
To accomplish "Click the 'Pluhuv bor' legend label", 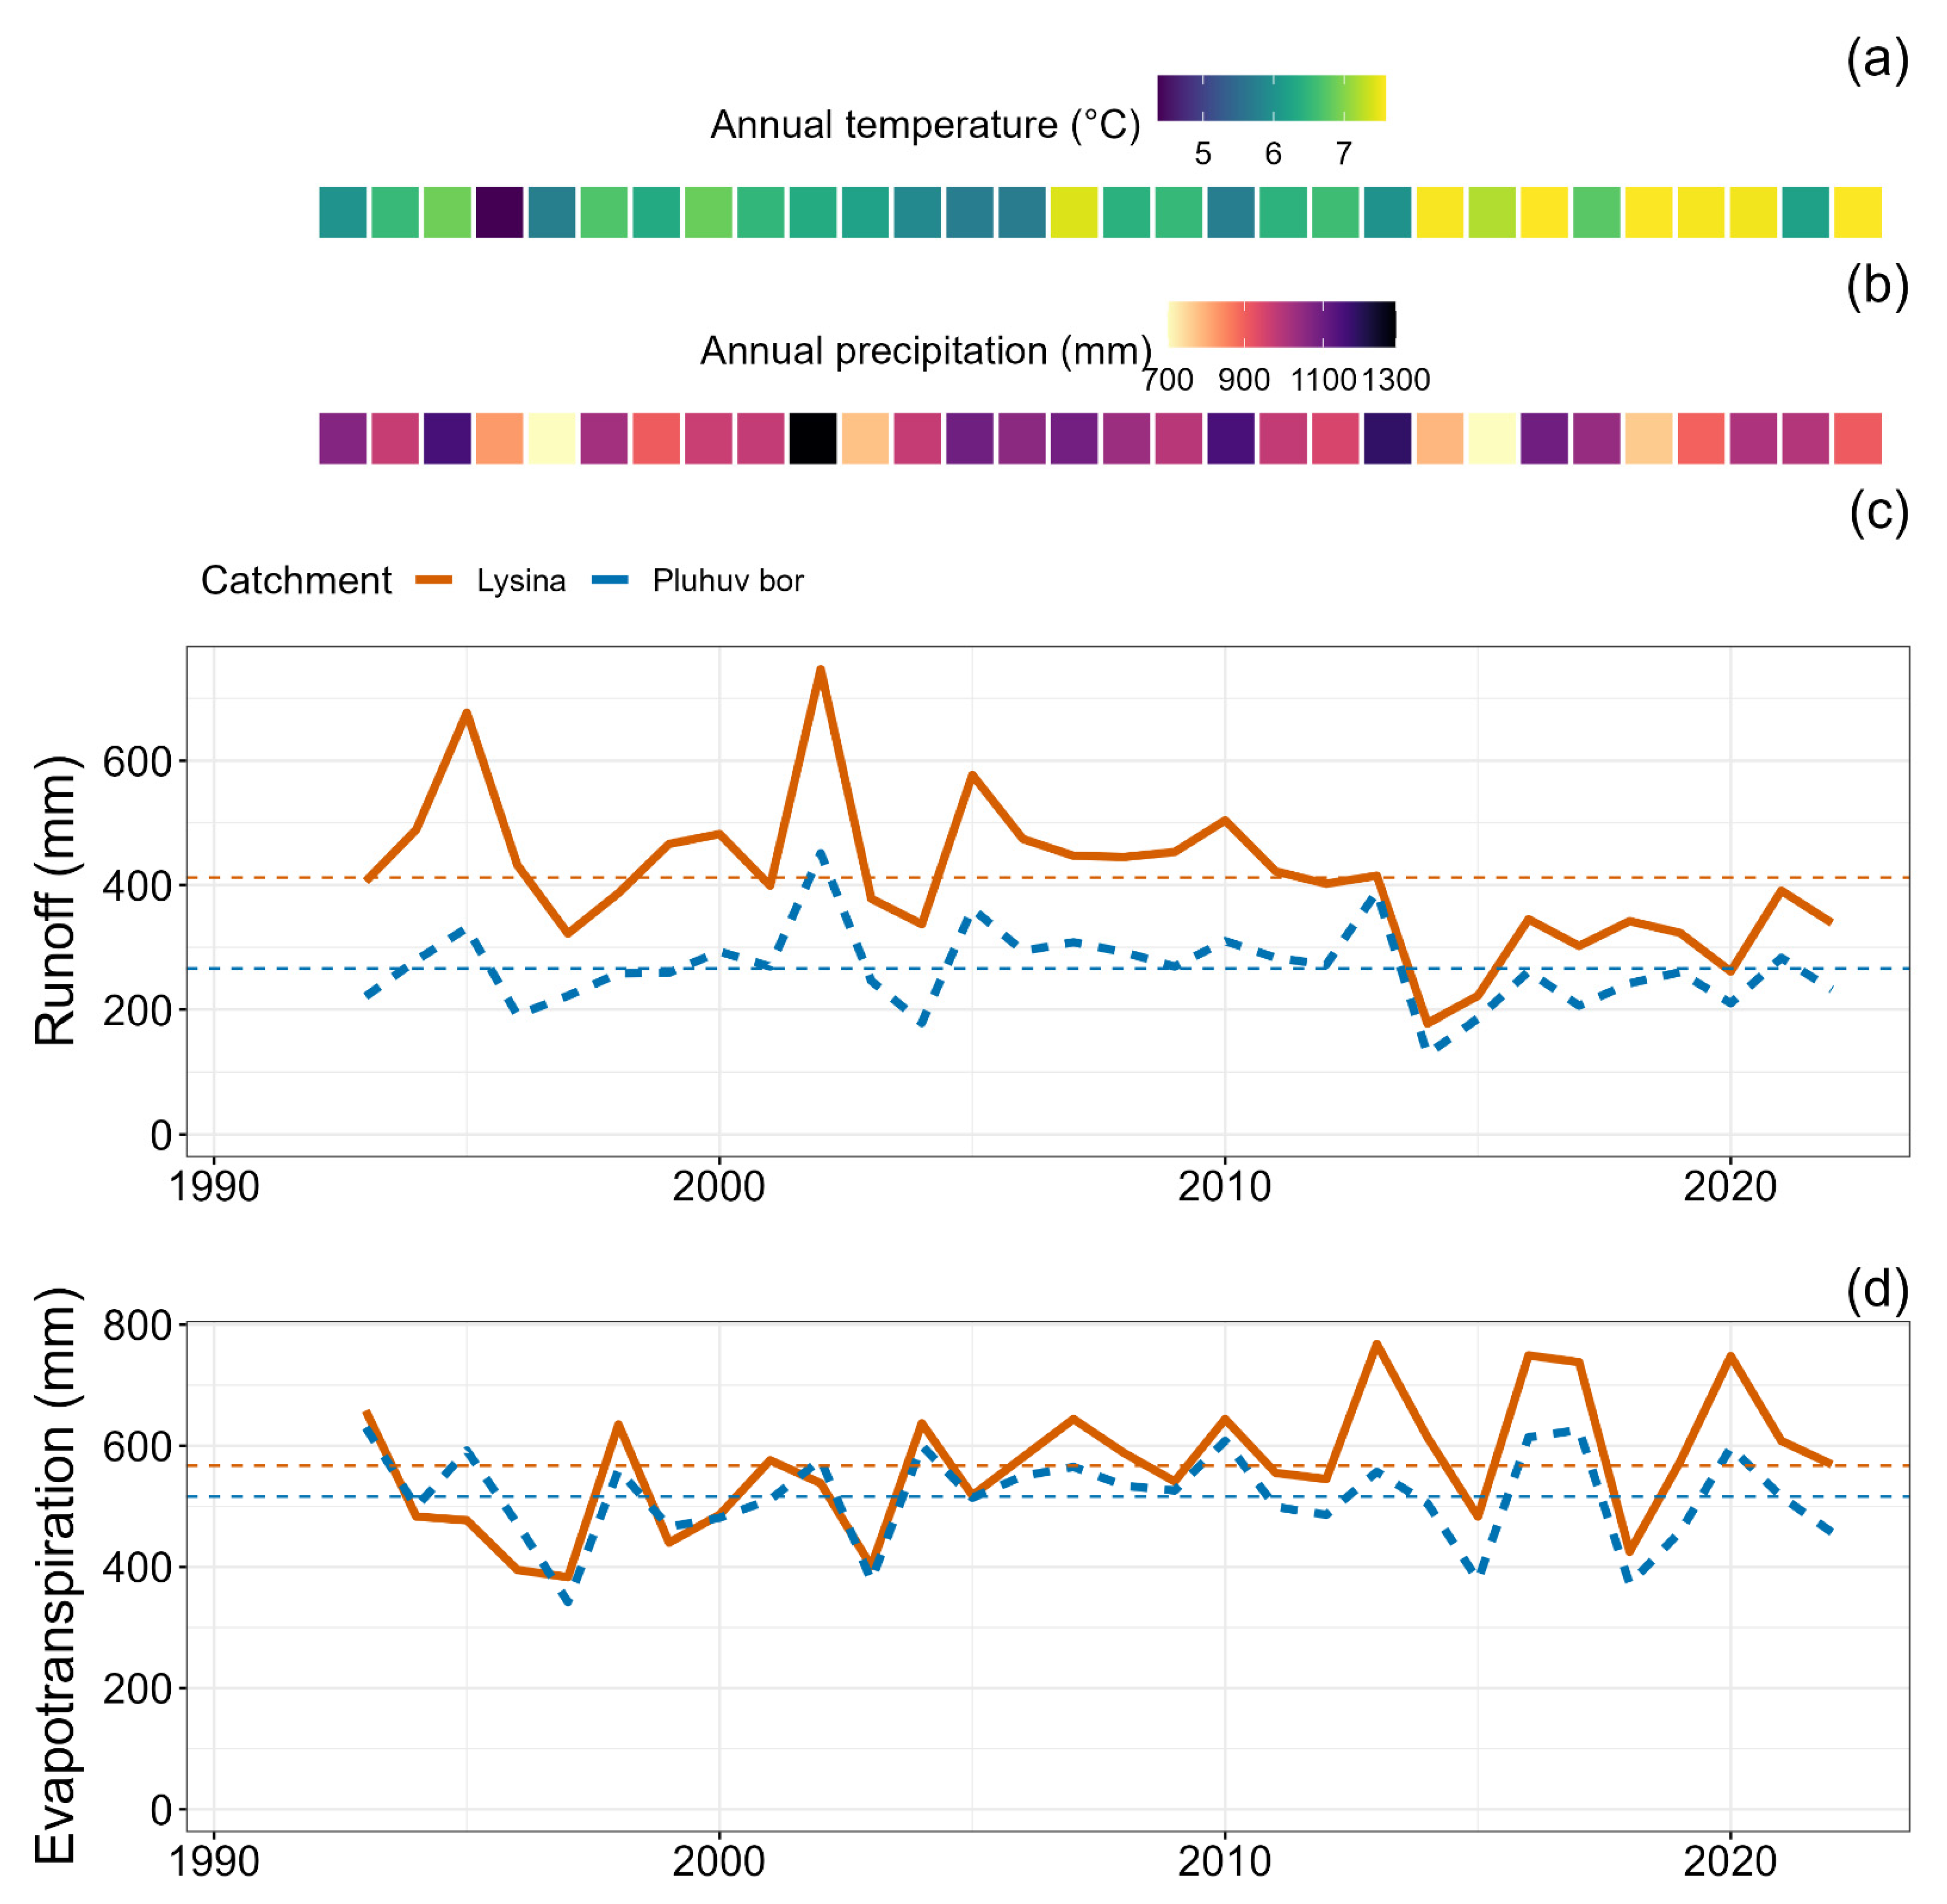I will [728, 581].
